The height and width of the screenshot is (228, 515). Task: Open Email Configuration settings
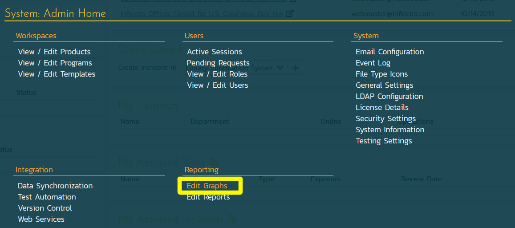389,52
